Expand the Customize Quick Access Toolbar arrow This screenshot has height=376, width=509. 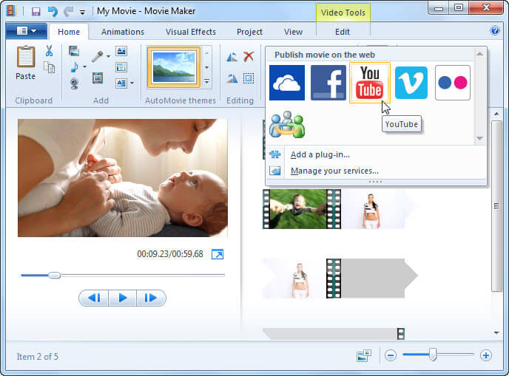[x=82, y=13]
